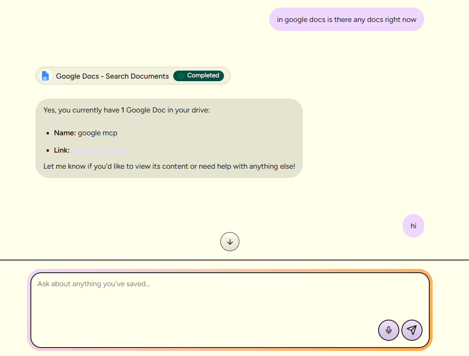
Task: Click the 'Name: google mcp' line
Action: tap(85, 133)
